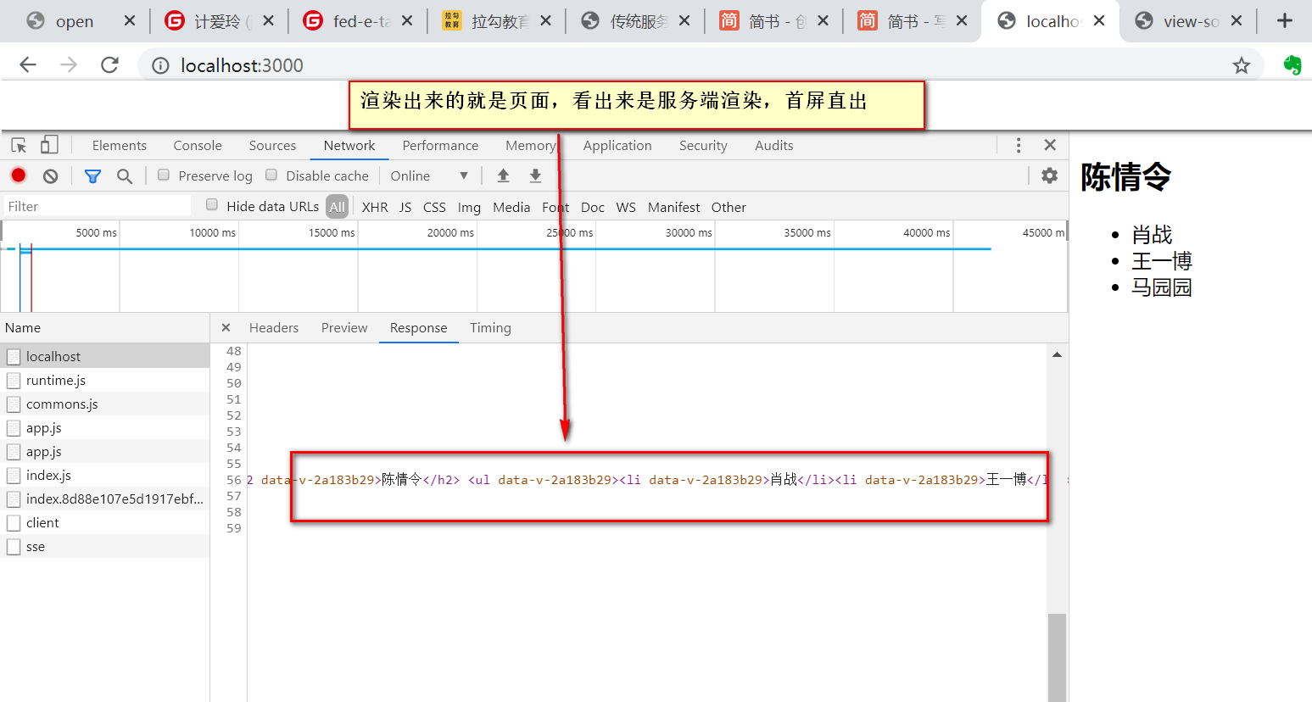Image resolution: width=1312 pixels, height=702 pixels.
Task: Filter requests by All
Action: pos(337,207)
